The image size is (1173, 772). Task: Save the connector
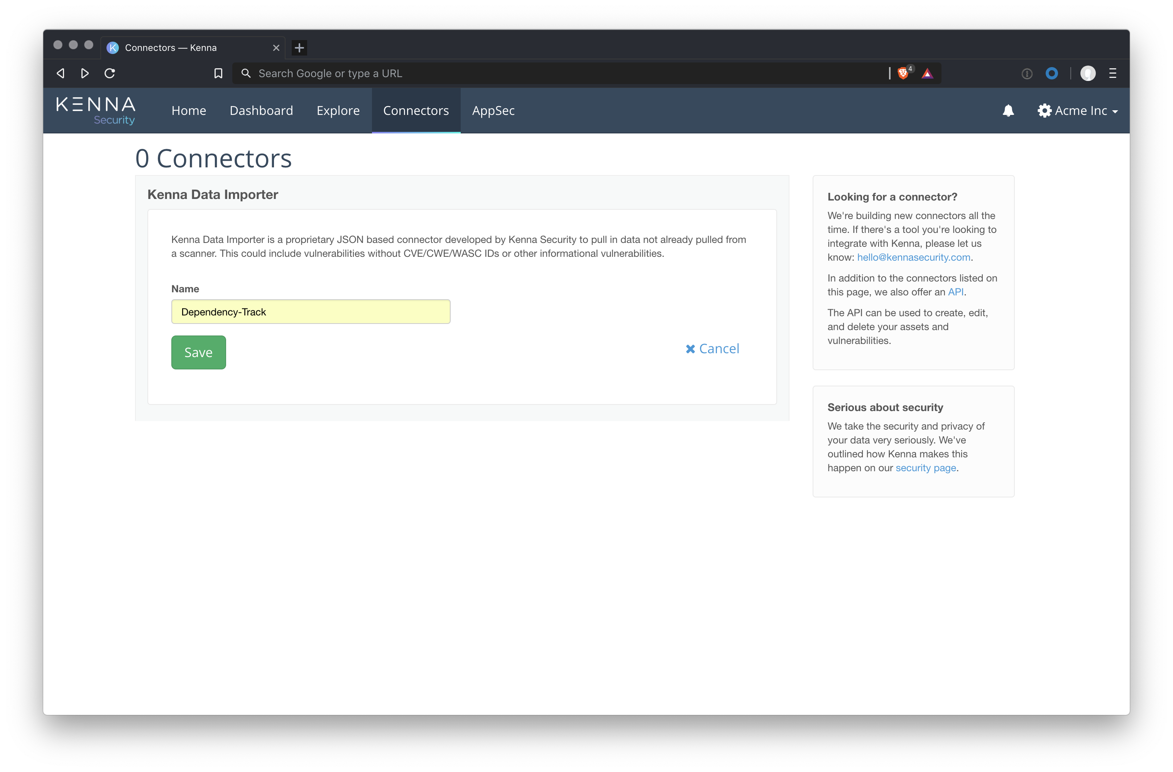coord(199,352)
